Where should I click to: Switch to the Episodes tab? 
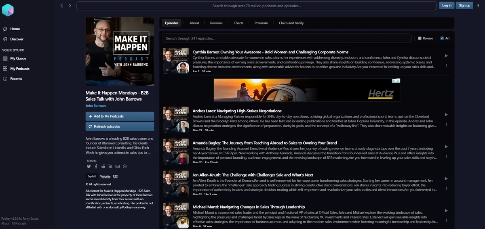171,23
